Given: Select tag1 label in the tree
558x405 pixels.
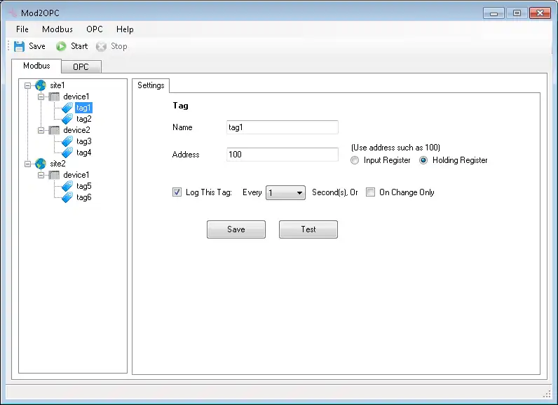Looking at the screenshot, I should (83, 108).
